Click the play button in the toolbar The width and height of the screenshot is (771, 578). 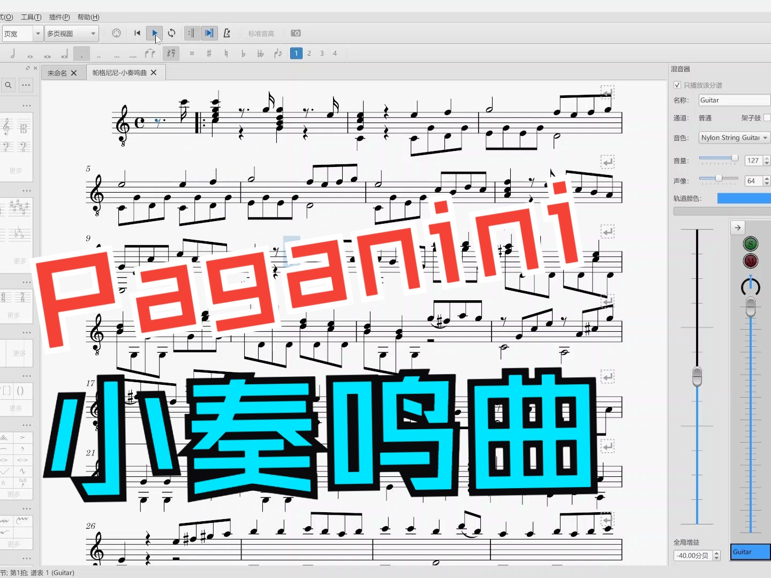click(x=155, y=33)
